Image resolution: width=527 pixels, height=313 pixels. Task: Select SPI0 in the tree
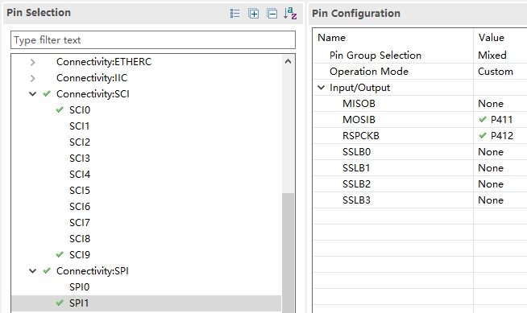tap(79, 287)
